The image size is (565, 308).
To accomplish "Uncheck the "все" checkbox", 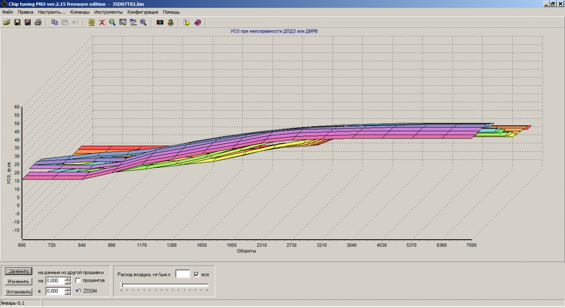I will [x=197, y=274].
